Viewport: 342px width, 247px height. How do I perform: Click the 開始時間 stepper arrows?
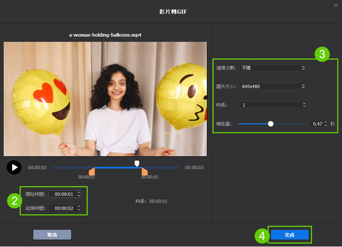[x=79, y=194]
